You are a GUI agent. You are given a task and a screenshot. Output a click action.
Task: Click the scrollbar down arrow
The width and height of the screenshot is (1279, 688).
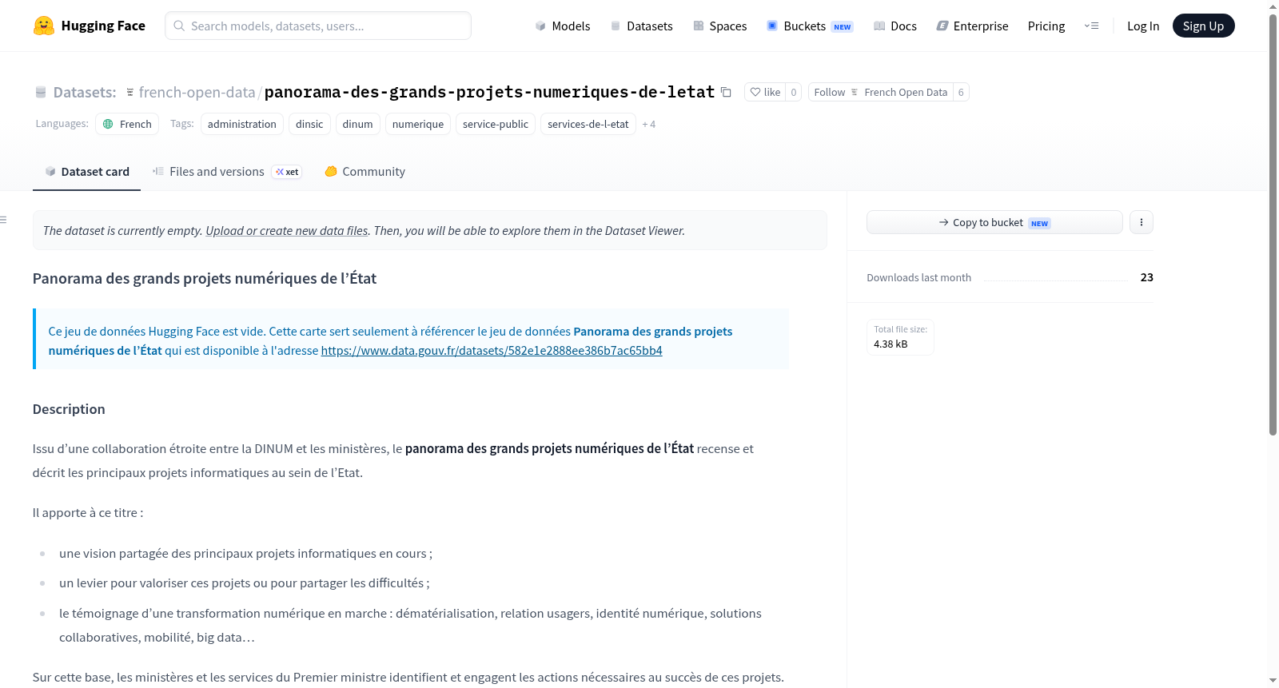click(1273, 681)
